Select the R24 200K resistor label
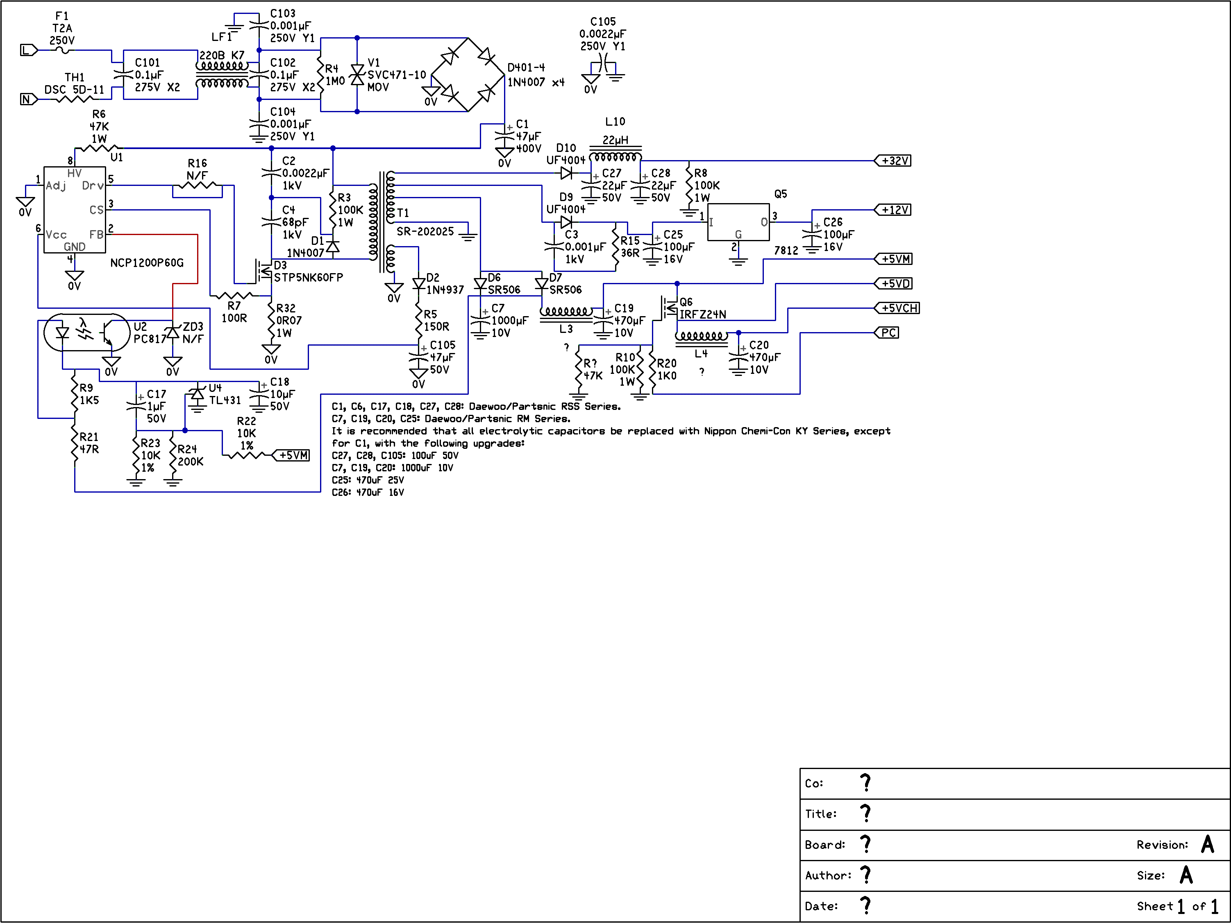This screenshot has width=1231, height=923. (190, 455)
